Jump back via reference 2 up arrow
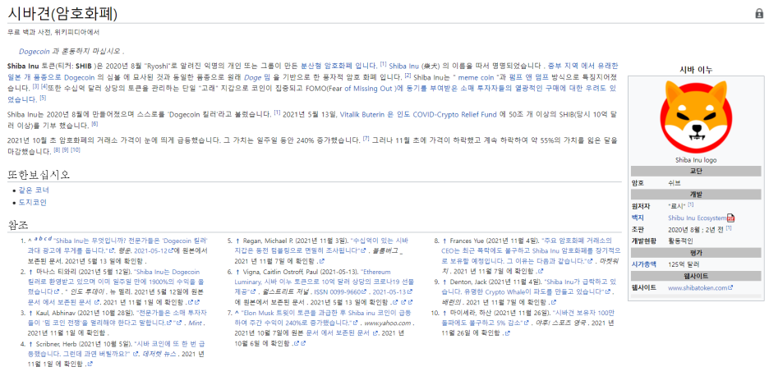 pos(31,271)
